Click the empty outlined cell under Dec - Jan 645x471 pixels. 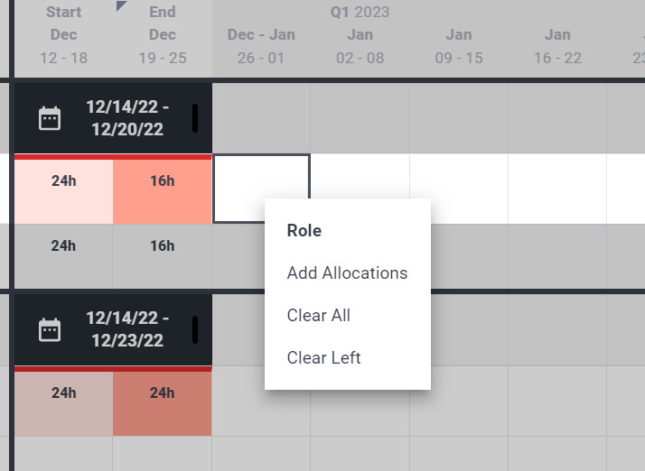point(261,189)
